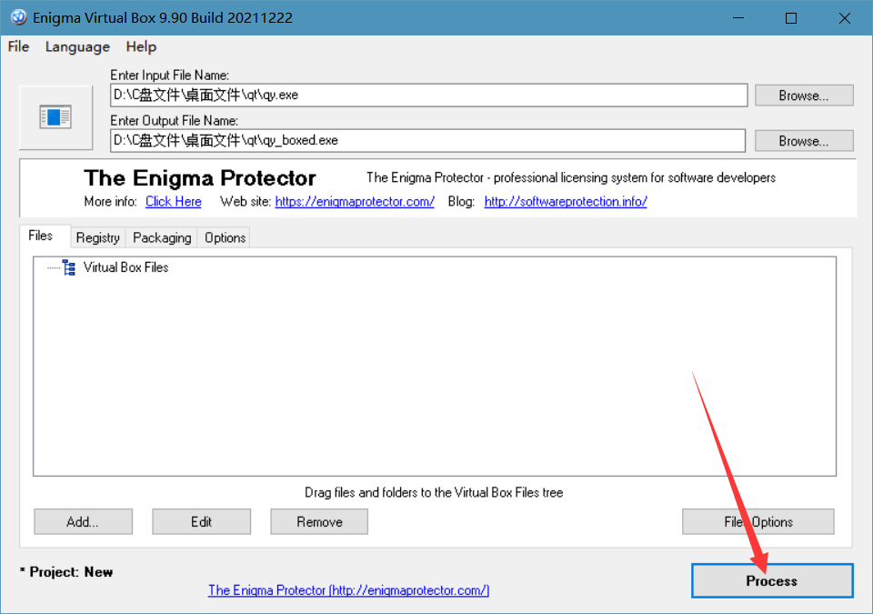
Task: Click the '* Project: New' status text
Action: pyautogui.click(x=66, y=572)
